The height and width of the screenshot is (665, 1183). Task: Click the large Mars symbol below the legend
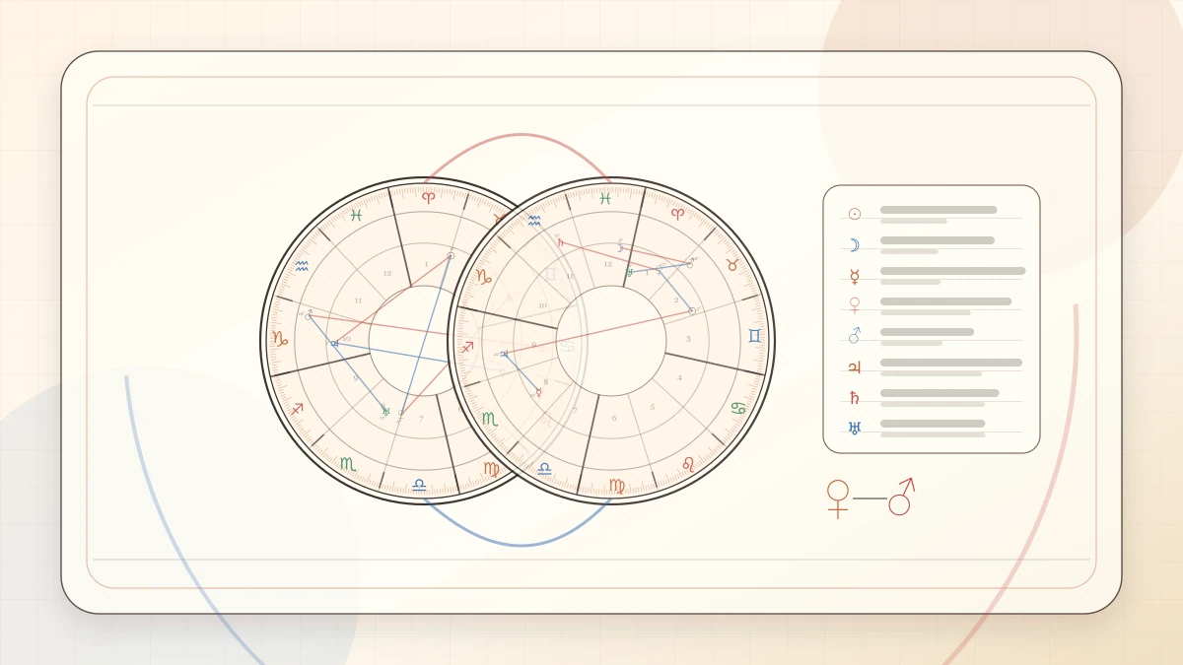pos(901,497)
